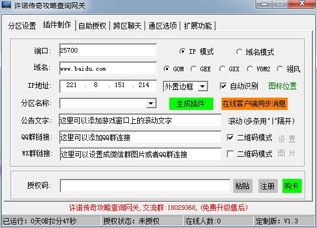Click the 注册 button
Screen dimensions: 317x228
268,186
